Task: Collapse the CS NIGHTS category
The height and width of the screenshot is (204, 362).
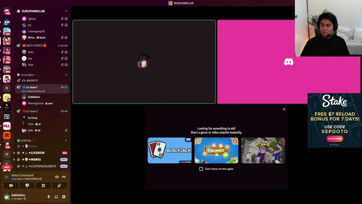Action: (x=27, y=75)
